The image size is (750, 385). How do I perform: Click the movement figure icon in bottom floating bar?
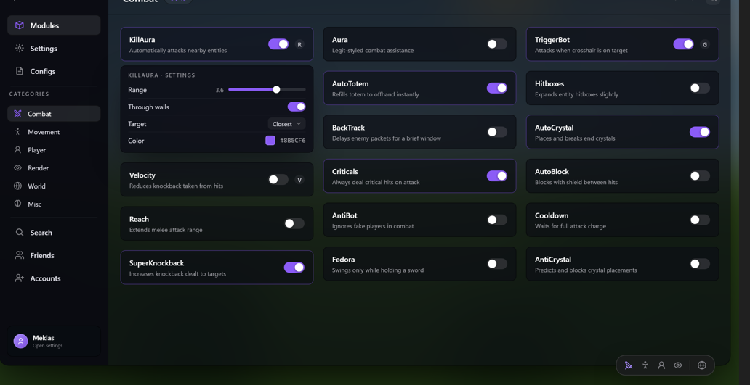(x=645, y=365)
